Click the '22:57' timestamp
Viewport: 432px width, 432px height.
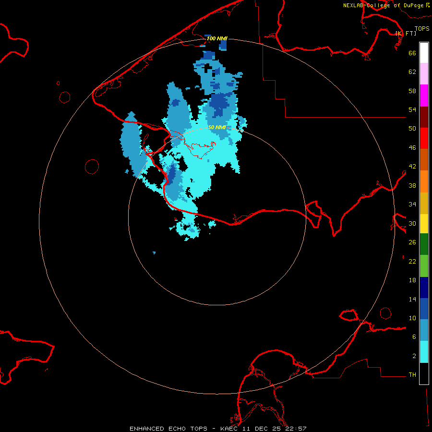pos(297,429)
